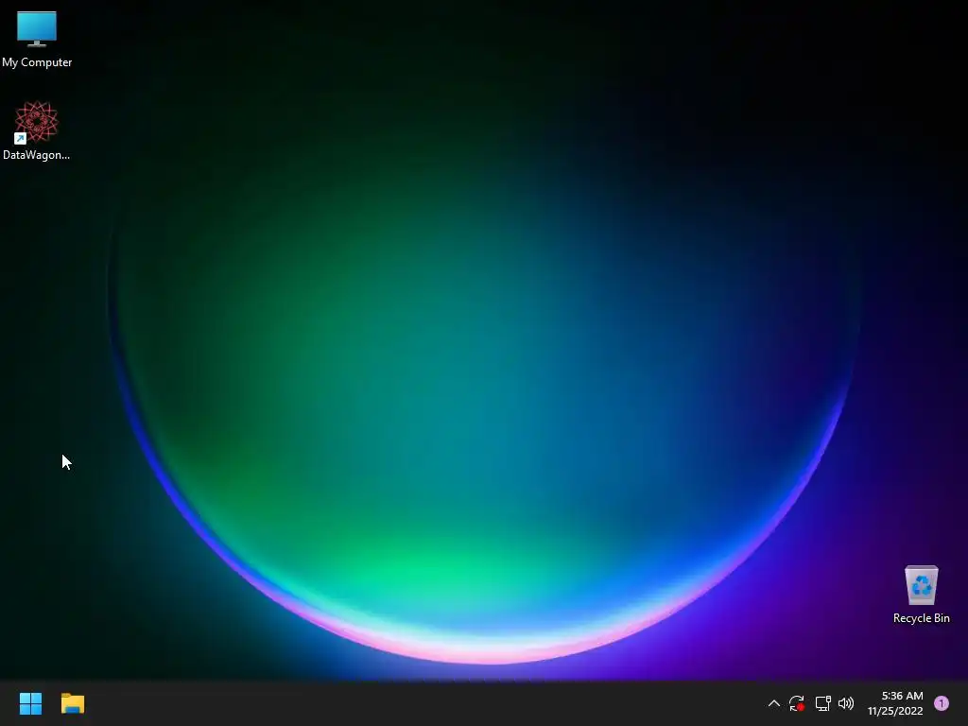Click the date 11/25/2022 in taskbar
The image size is (968, 726).
point(895,711)
